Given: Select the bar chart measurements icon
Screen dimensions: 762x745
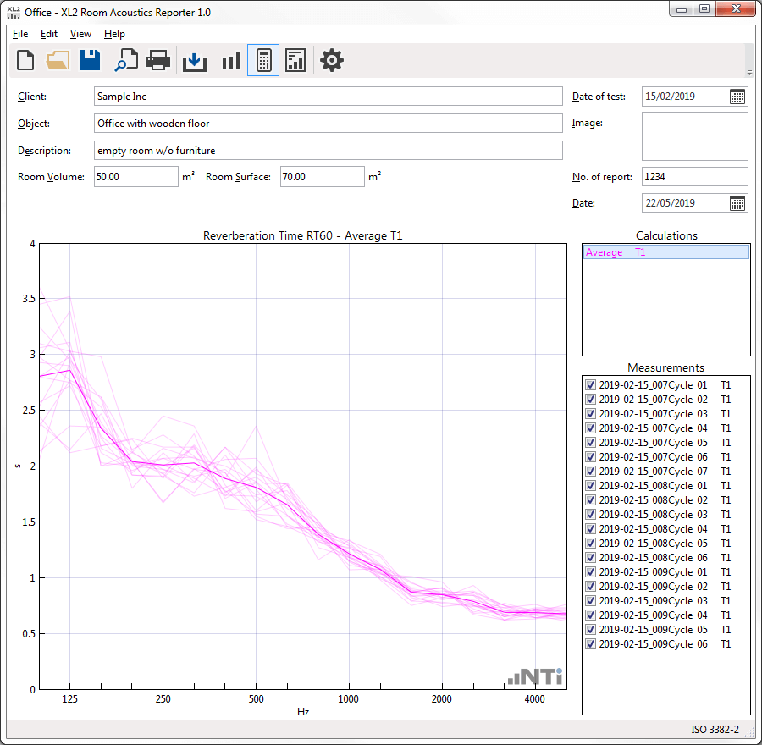Looking at the screenshot, I should [230, 61].
